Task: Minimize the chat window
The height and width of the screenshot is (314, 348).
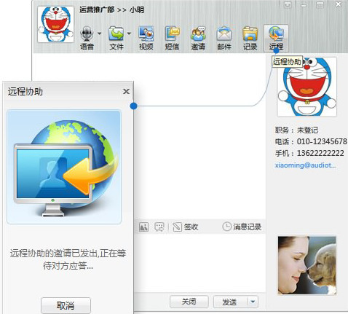Action: [304, 5]
